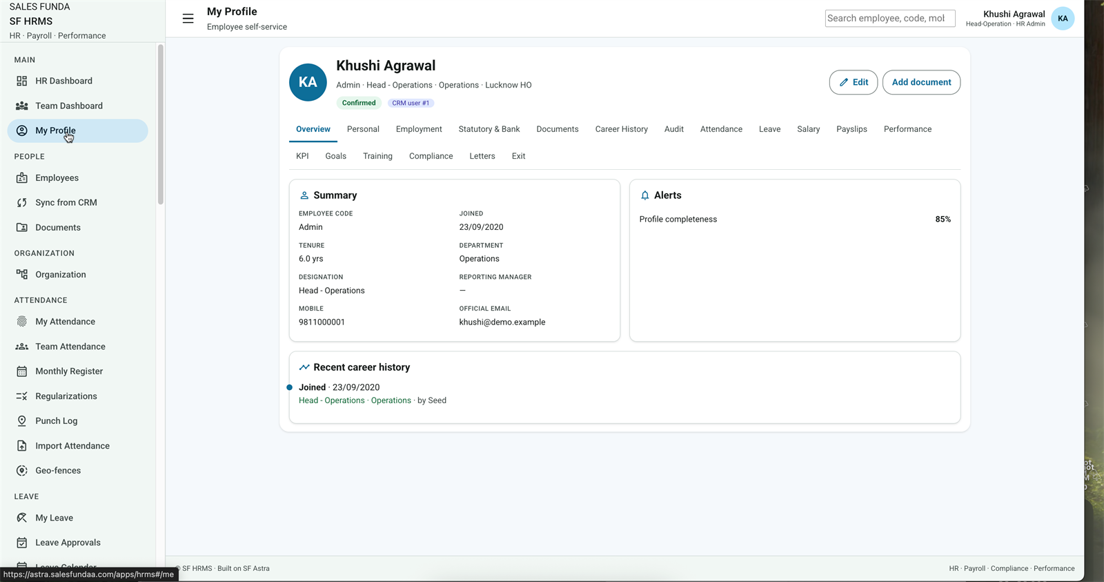Open the Goals tab

point(336,156)
